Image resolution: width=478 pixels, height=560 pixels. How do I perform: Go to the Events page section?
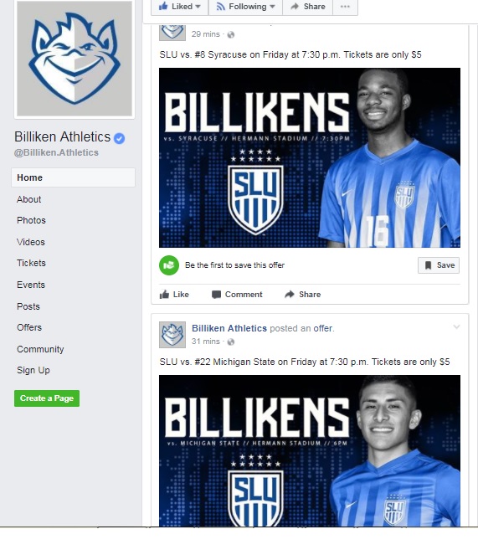[31, 285]
